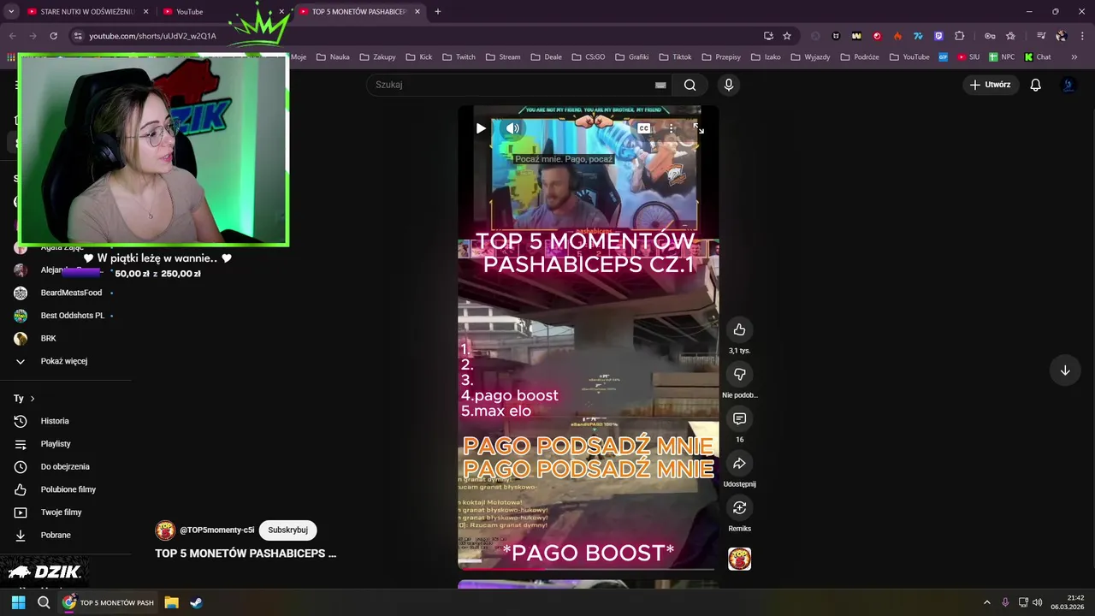Open Playlisty in the sidebar
Image resolution: width=1095 pixels, height=616 pixels.
coord(56,444)
